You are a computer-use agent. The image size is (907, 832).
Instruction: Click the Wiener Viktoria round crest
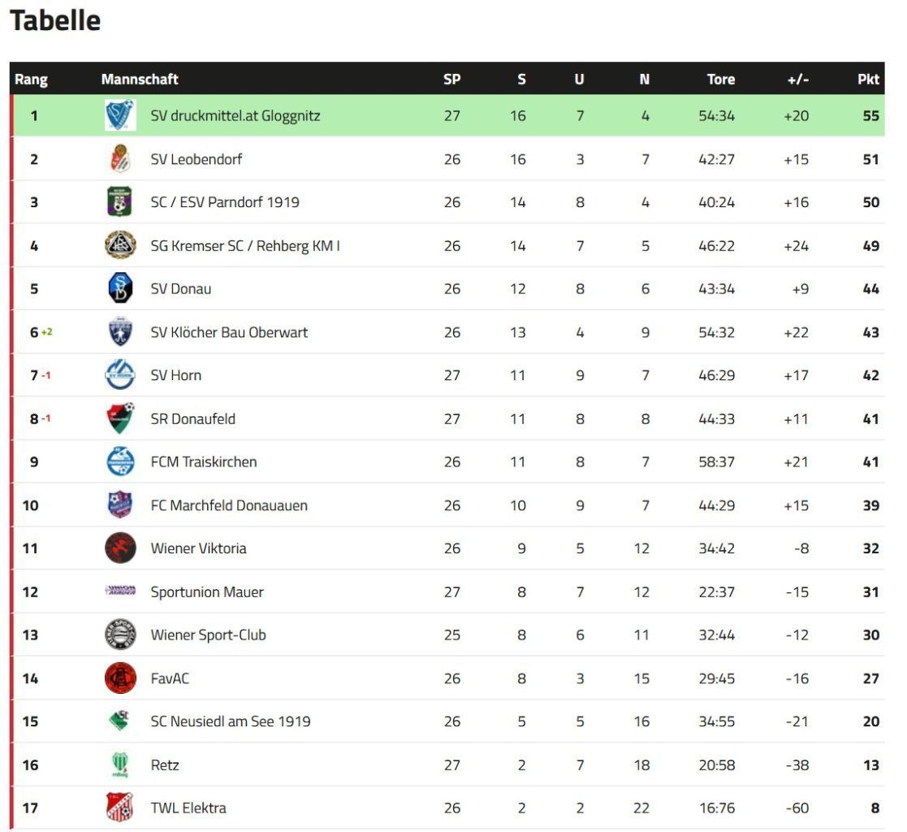coord(120,548)
